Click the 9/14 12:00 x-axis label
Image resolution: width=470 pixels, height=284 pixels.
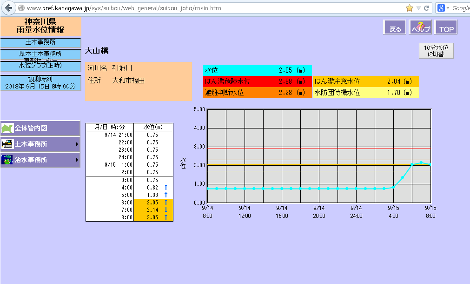[245, 212]
